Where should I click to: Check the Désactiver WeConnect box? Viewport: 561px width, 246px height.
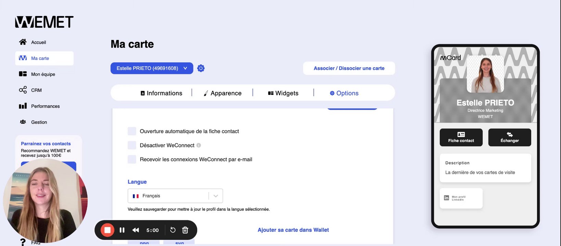(x=132, y=145)
